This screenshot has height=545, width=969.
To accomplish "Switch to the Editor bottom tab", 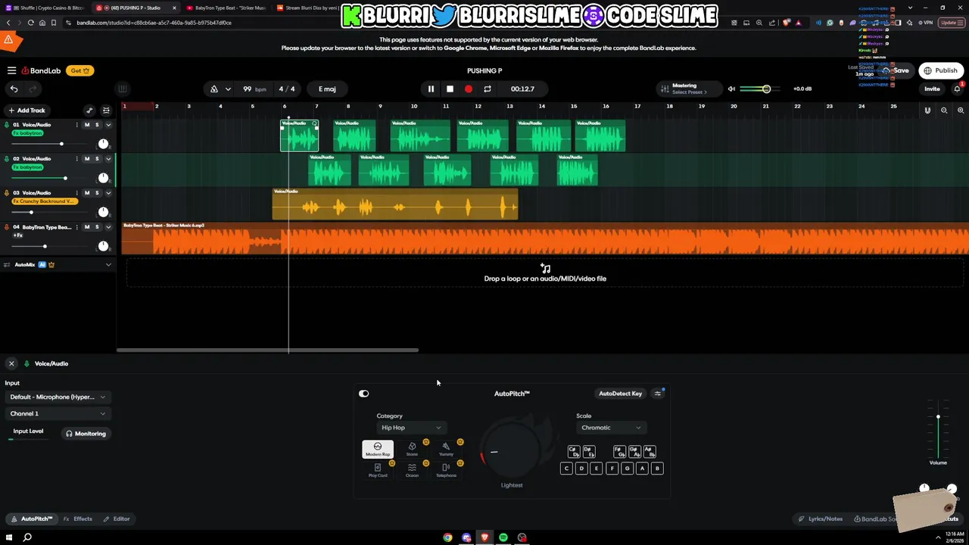I will 117,519.
